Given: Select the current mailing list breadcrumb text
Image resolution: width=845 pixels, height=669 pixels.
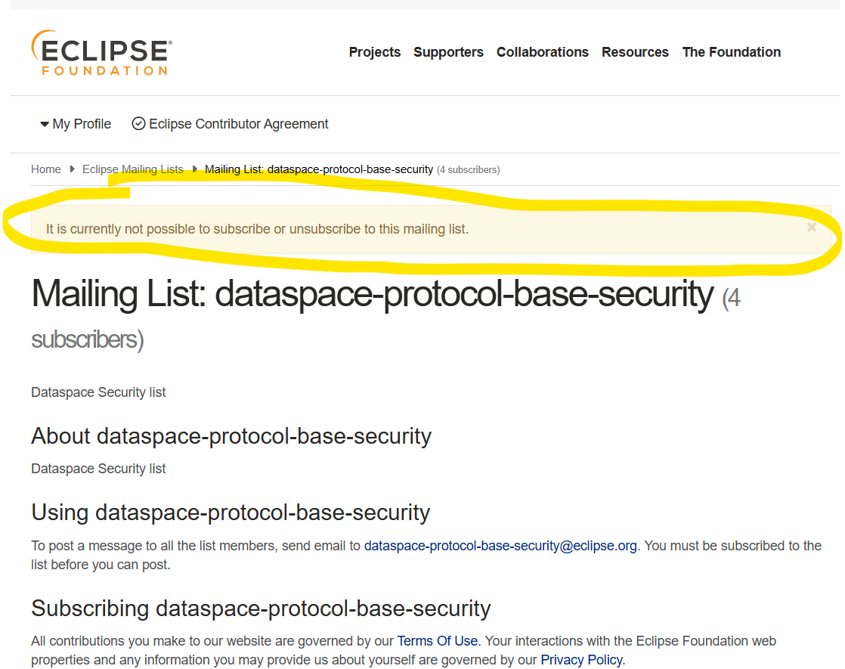Looking at the screenshot, I should 318,169.
